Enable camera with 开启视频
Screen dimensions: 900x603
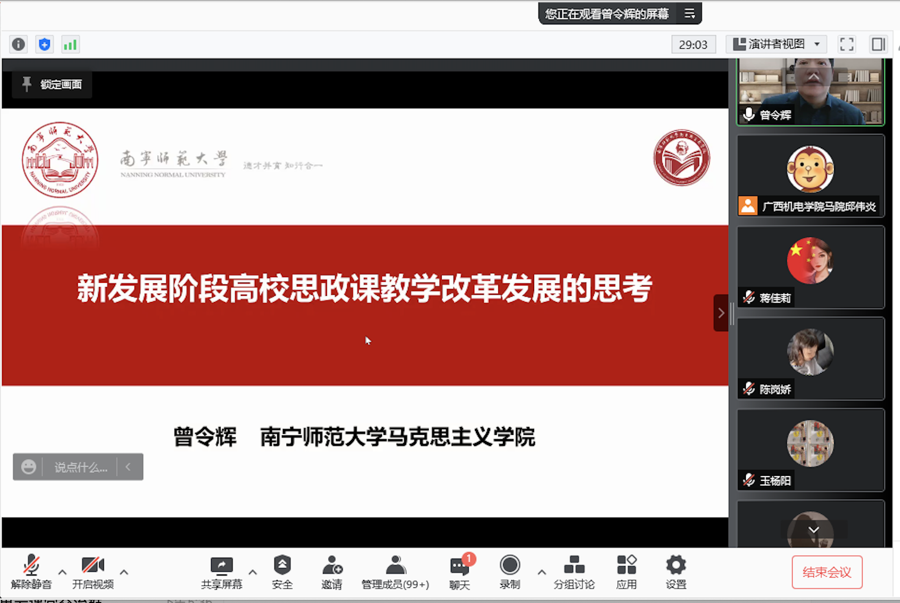[92, 571]
